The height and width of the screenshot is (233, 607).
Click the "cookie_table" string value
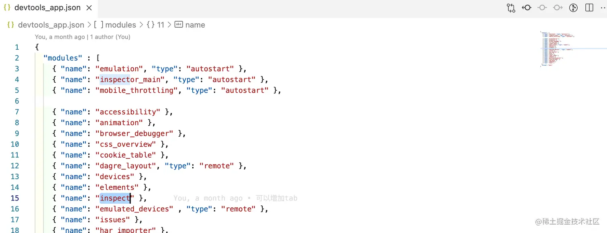(126, 155)
